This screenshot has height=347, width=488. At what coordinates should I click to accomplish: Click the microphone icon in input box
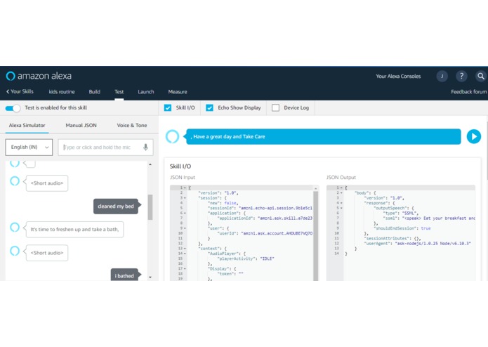145,148
